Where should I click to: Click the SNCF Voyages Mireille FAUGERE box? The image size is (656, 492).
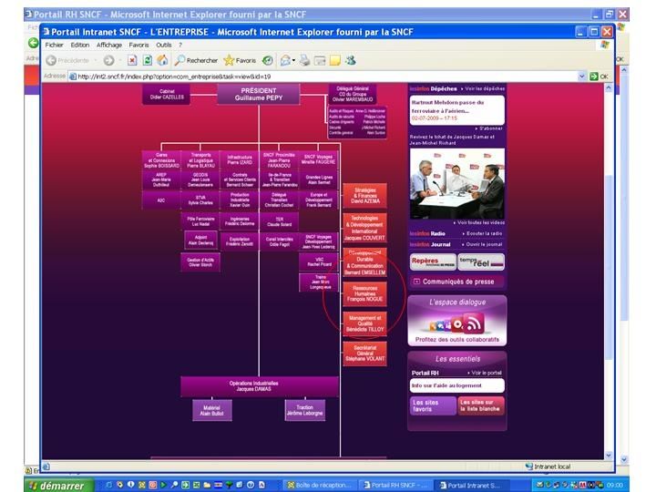pos(318,159)
